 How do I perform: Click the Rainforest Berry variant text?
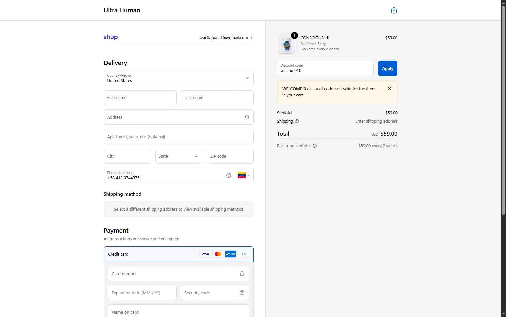tap(313, 44)
